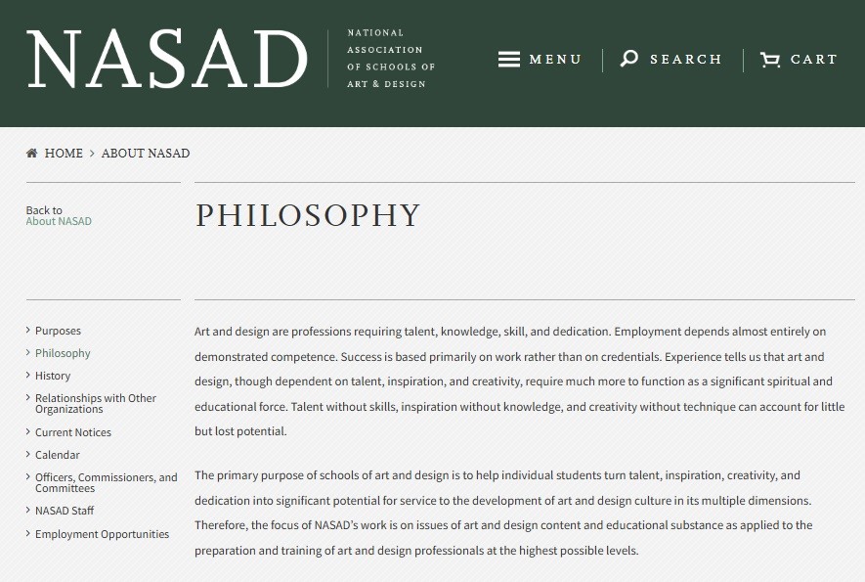Click the home icon in breadcrumb
Screen dimensions: 865x582
point(32,154)
